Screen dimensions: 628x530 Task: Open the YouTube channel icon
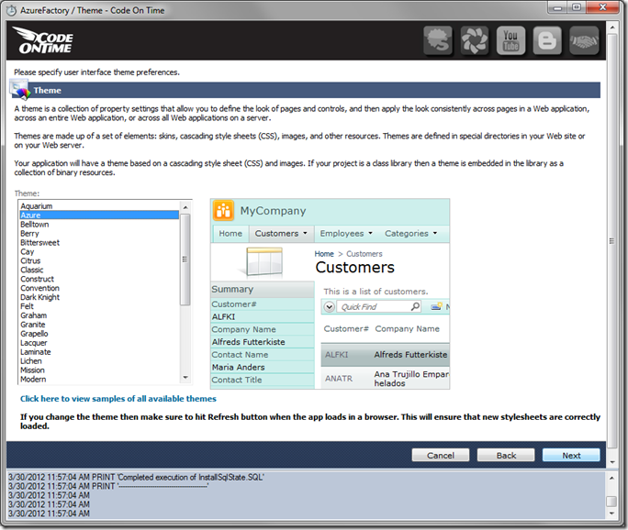click(x=510, y=40)
